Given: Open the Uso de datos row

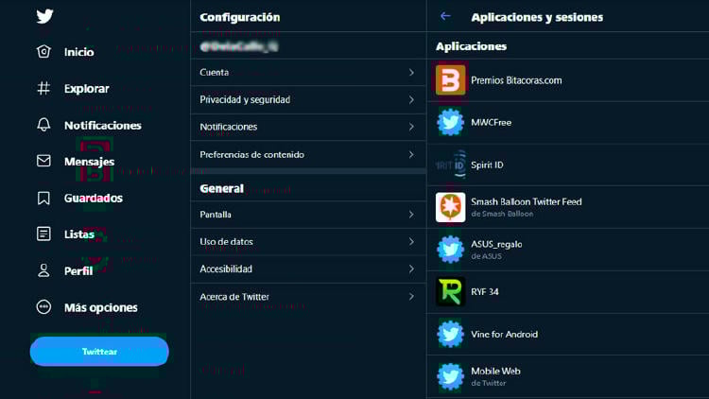Looking at the screenshot, I should tap(308, 241).
